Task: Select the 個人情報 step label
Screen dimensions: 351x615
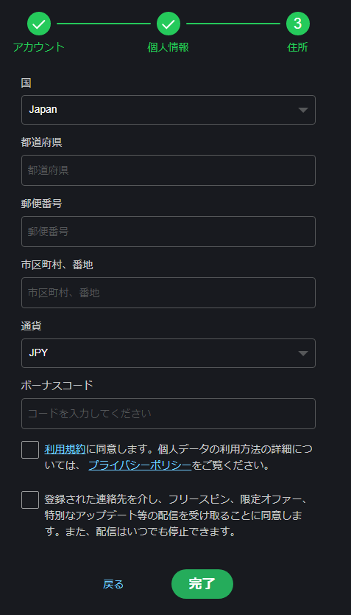Action: click(169, 47)
